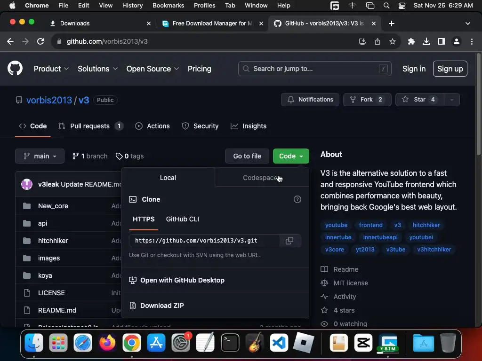Bookmark this page with the star icon
This screenshot has width=482, height=361.
tap(393, 41)
